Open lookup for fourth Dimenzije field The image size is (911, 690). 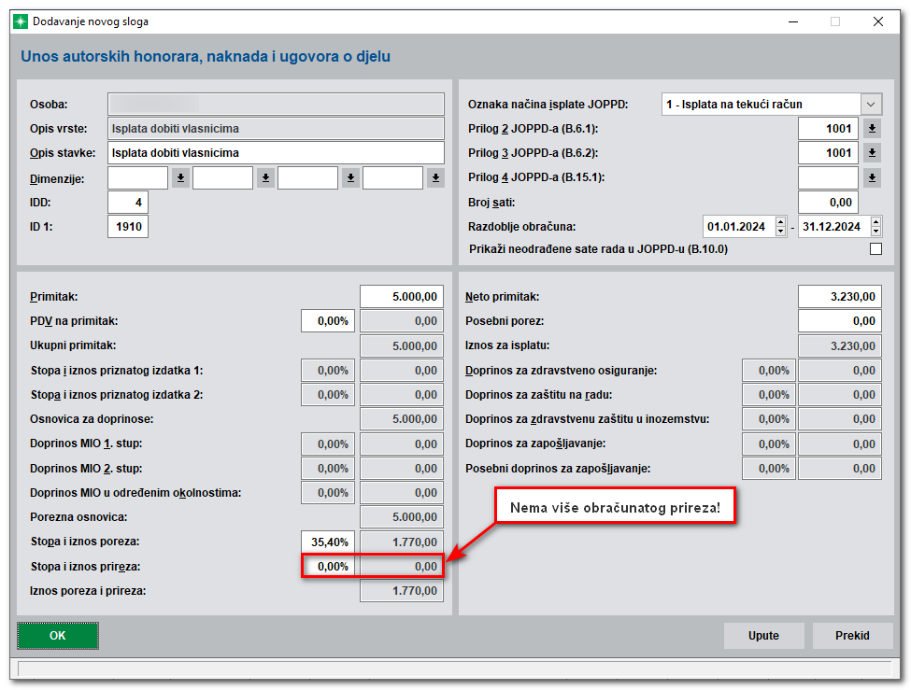435,178
